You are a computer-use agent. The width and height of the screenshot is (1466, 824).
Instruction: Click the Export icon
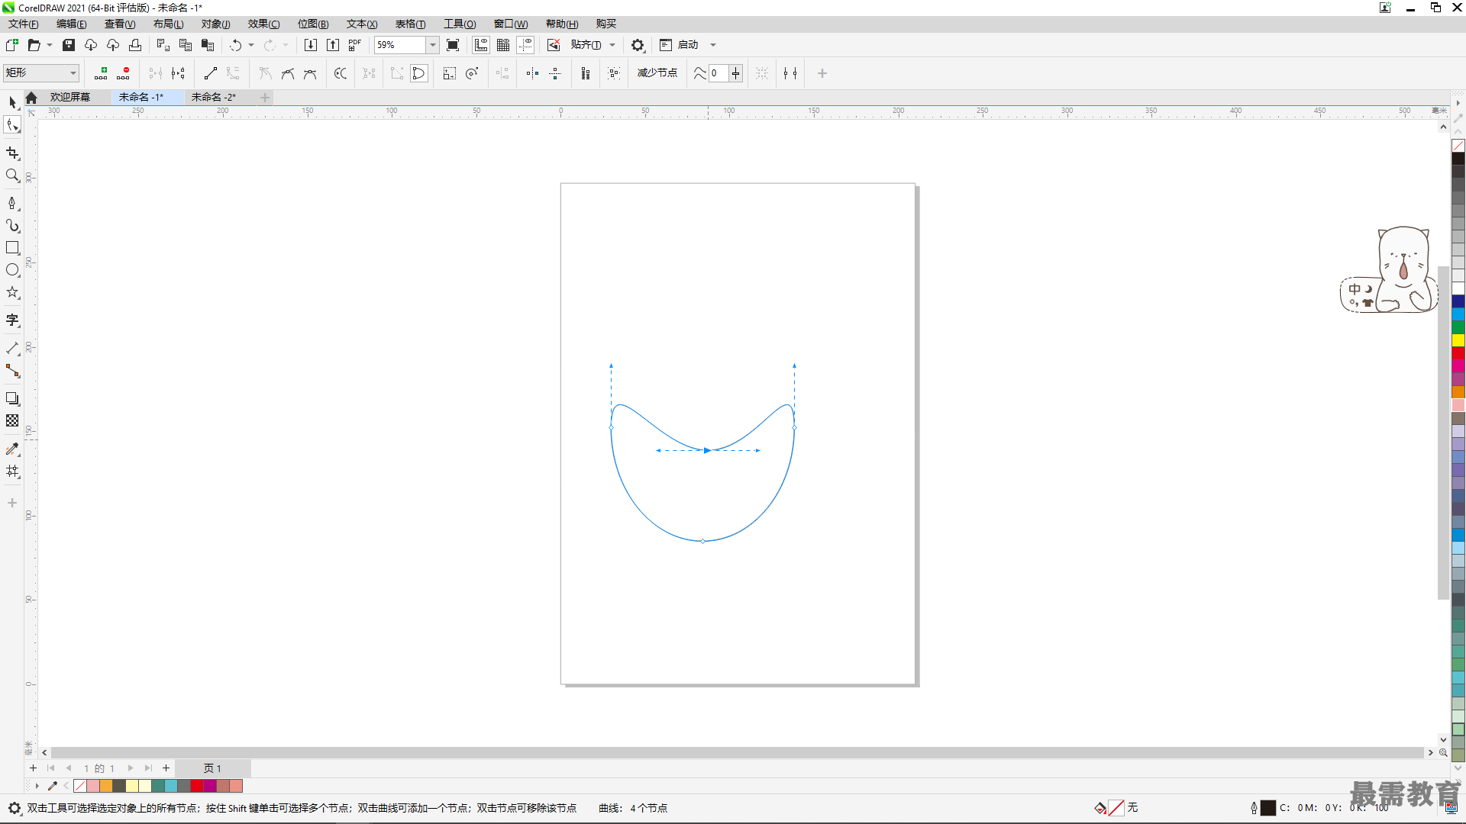point(333,45)
